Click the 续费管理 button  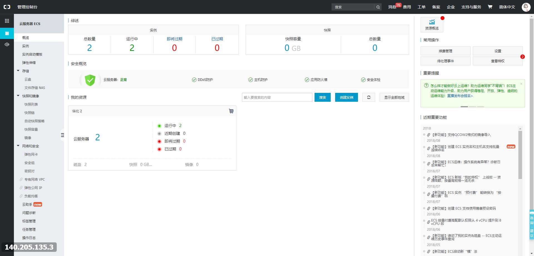tap(446, 51)
